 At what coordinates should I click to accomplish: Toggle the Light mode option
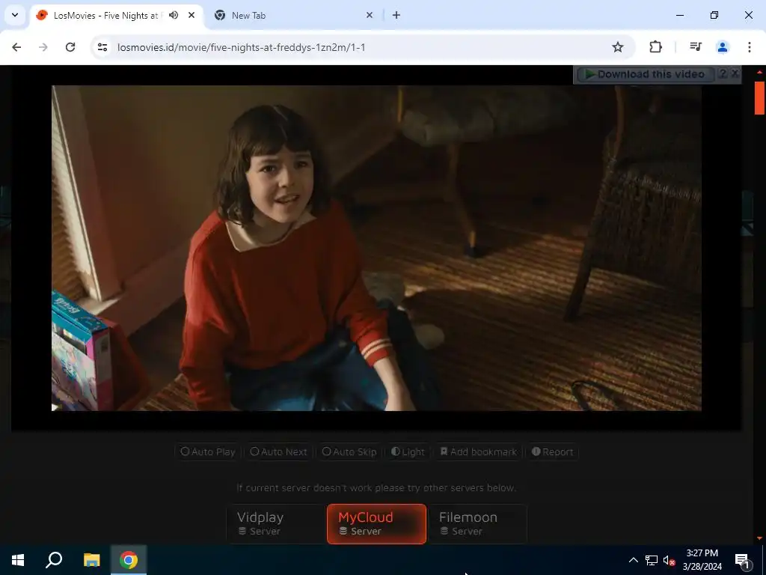click(408, 451)
